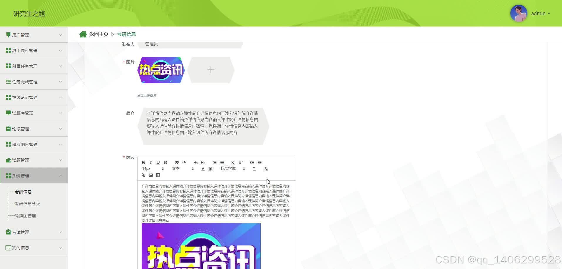
Task: Increase indent in the editor
Action: pyautogui.click(x=260, y=162)
